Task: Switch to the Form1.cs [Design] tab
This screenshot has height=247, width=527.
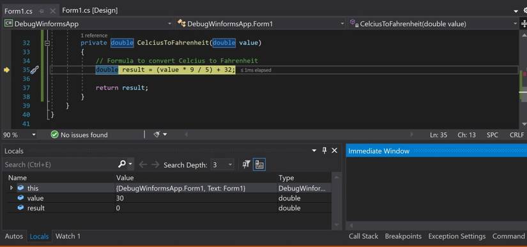Action: (89, 10)
